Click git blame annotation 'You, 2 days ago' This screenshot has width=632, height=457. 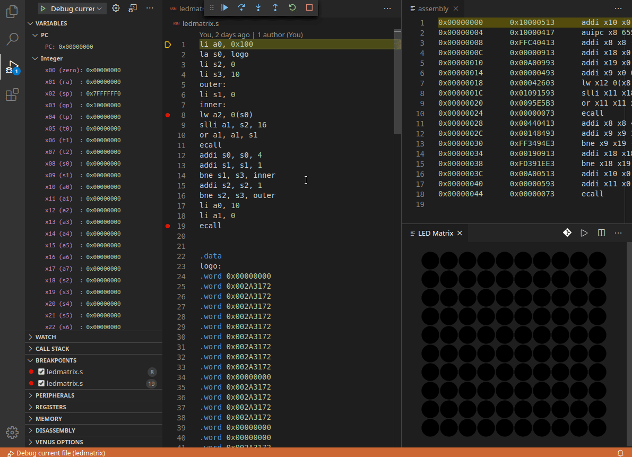tap(224, 35)
